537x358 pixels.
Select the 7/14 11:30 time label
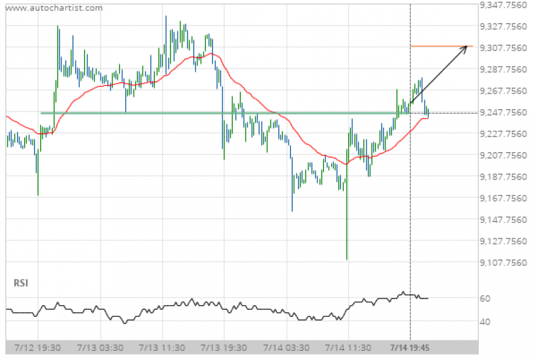tap(348, 348)
